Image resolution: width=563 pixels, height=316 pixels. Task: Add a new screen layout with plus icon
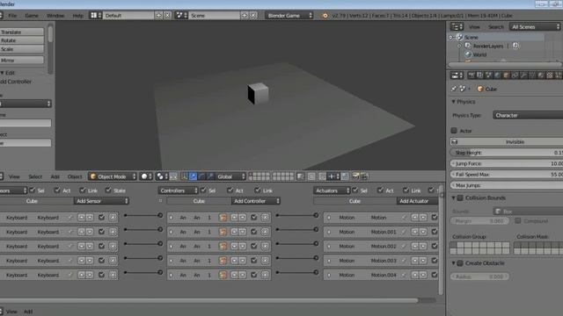(x=158, y=16)
